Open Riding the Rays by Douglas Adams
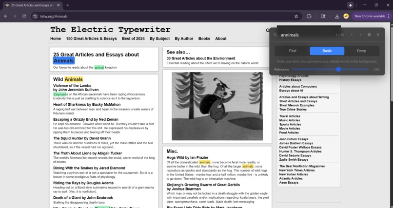The image size is (393, 208). click(83, 183)
